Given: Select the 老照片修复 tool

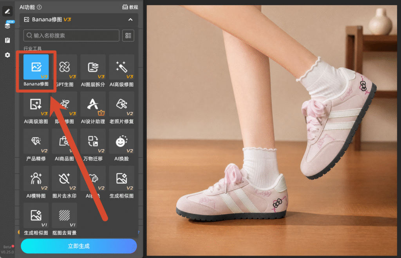Looking at the screenshot, I should [x=122, y=104].
